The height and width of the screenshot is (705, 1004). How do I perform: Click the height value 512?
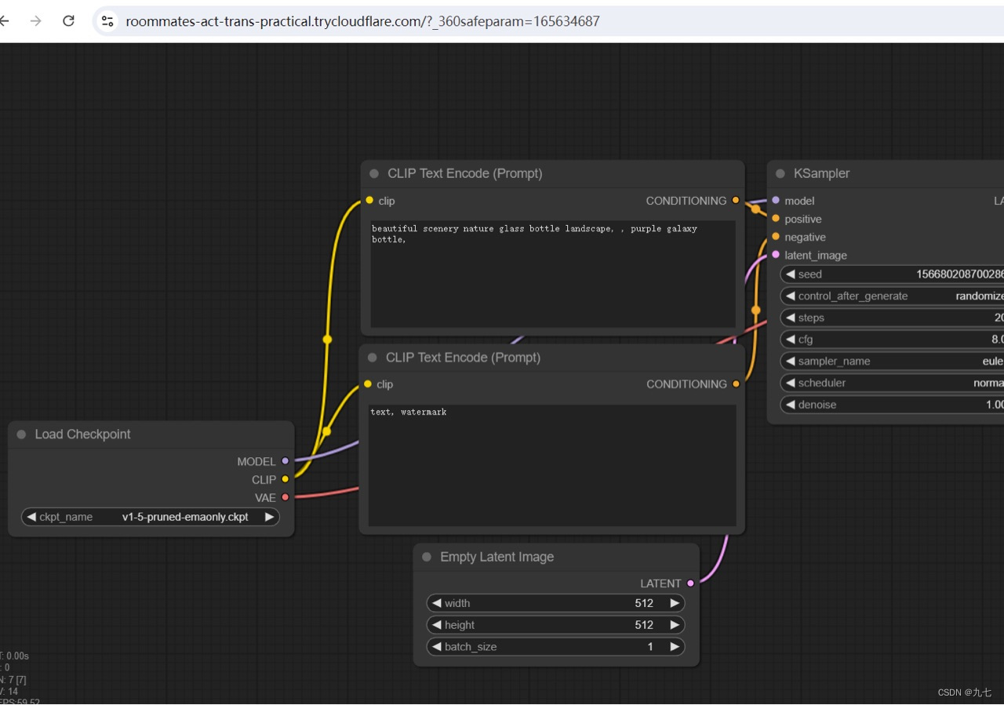pos(644,625)
